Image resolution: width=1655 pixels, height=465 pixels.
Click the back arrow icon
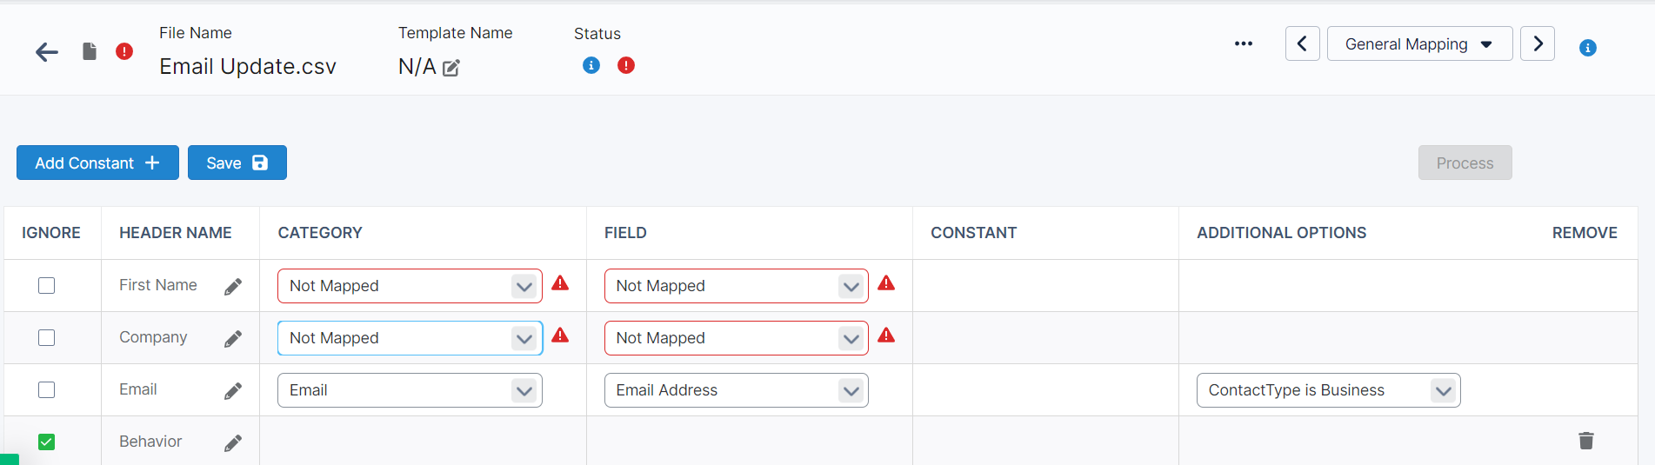click(47, 52)
